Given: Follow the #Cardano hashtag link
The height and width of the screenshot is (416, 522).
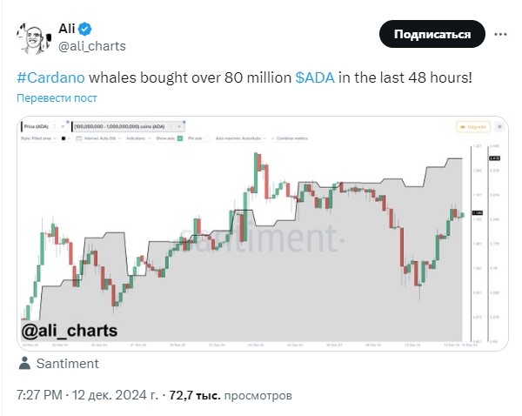Looking at the screenshot, I should [51, 77].
